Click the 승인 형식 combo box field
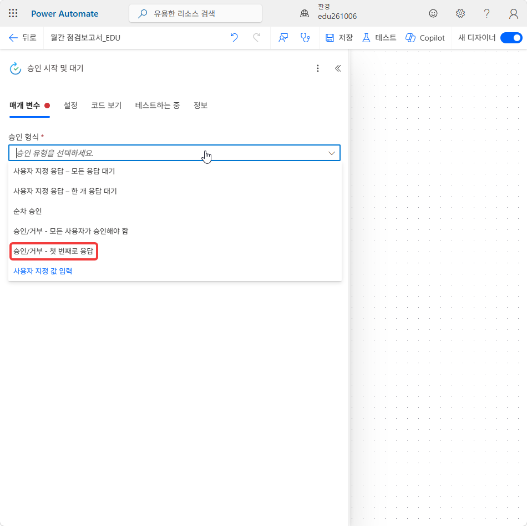This screenshot has height=526, width=527. pos(174,153)
